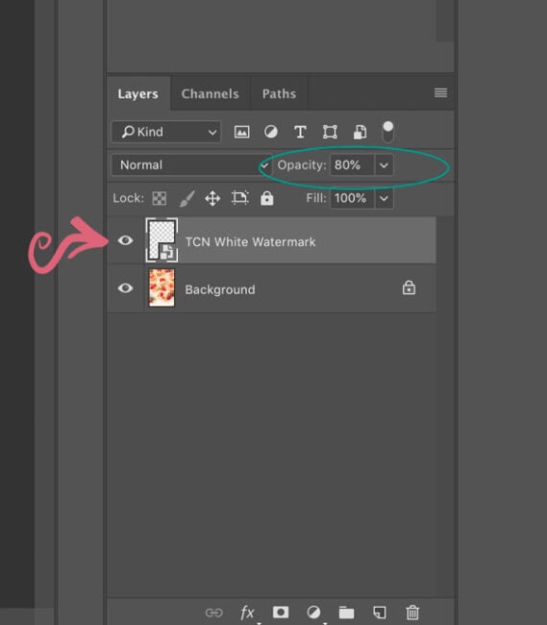Hide the TCN White Watermark layer
This screenshot has width=547, height=625.
(x=125, y=240)
